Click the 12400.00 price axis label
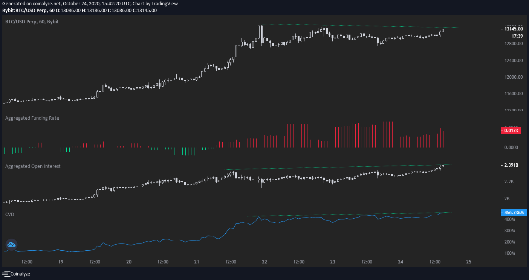 click(x=514, y=60)
